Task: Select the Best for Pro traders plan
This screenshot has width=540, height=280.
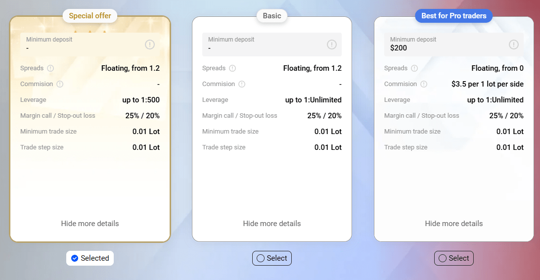Action: pyautogui.click(x=454, y=258)
